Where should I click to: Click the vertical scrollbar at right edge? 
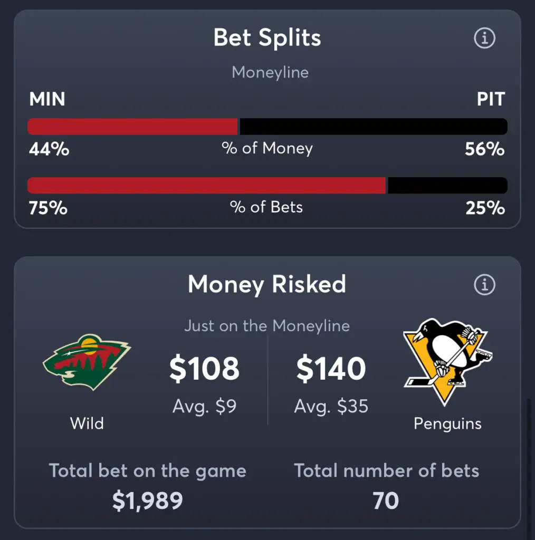[529, 468]
